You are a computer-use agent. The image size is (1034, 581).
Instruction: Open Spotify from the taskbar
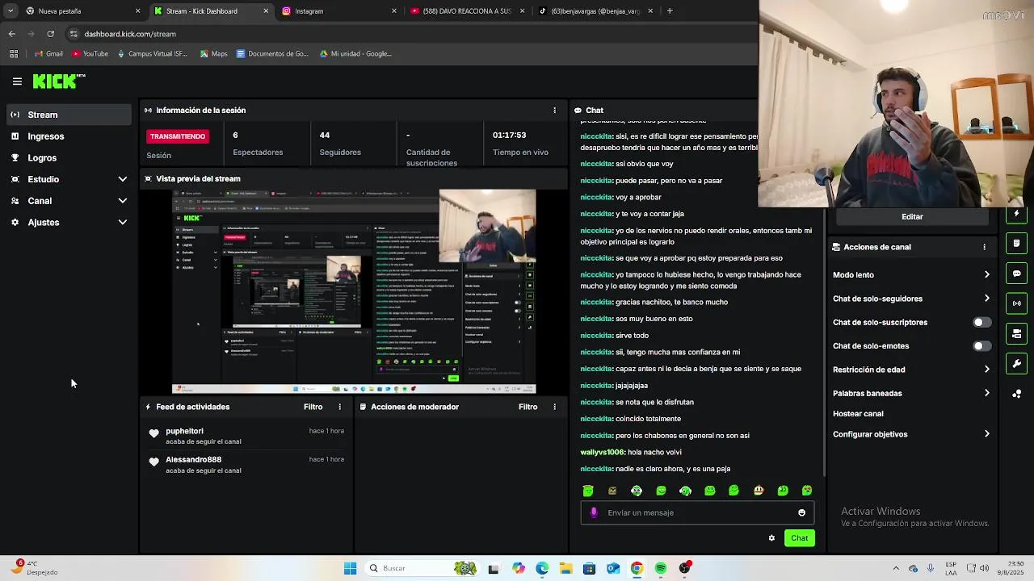pyautogui.click(x=660, y=568)
